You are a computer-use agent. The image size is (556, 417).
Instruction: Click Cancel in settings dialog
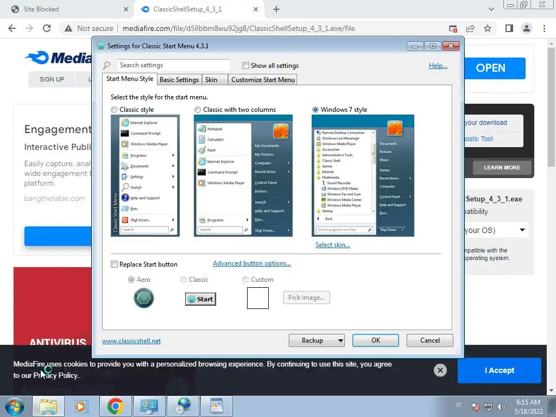tap(430, 340)
